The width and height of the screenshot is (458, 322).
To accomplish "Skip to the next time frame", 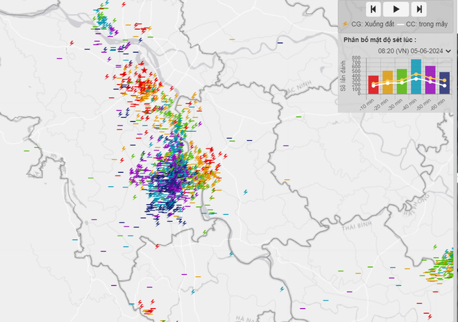I will tap(419, 9).
